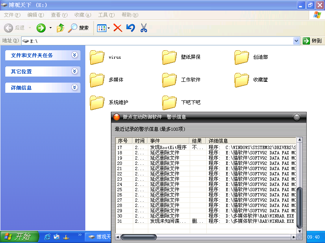Open the 帮助(H) menu

[130, 15]
